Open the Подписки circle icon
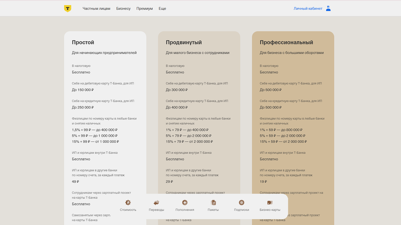The height and width of the screenshot is (225, 401). pyautogui.click(x=241, y=203)
